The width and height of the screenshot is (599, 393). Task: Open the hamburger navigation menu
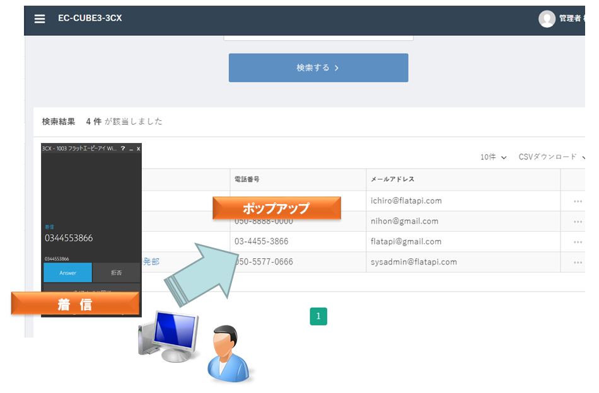click(39, 18)
